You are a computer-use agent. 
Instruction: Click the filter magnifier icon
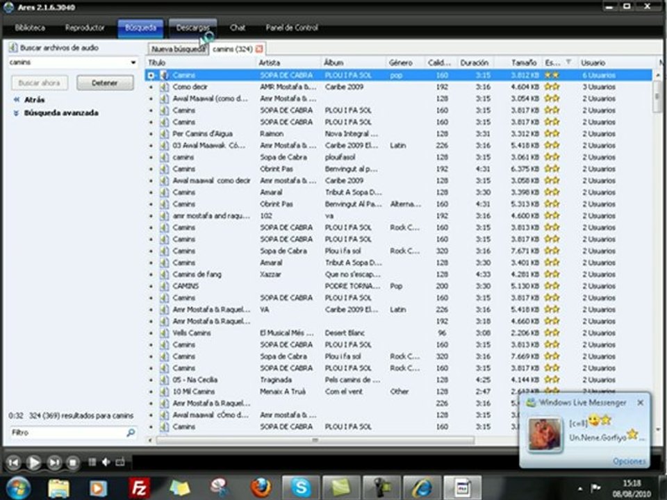coord(131,433)
